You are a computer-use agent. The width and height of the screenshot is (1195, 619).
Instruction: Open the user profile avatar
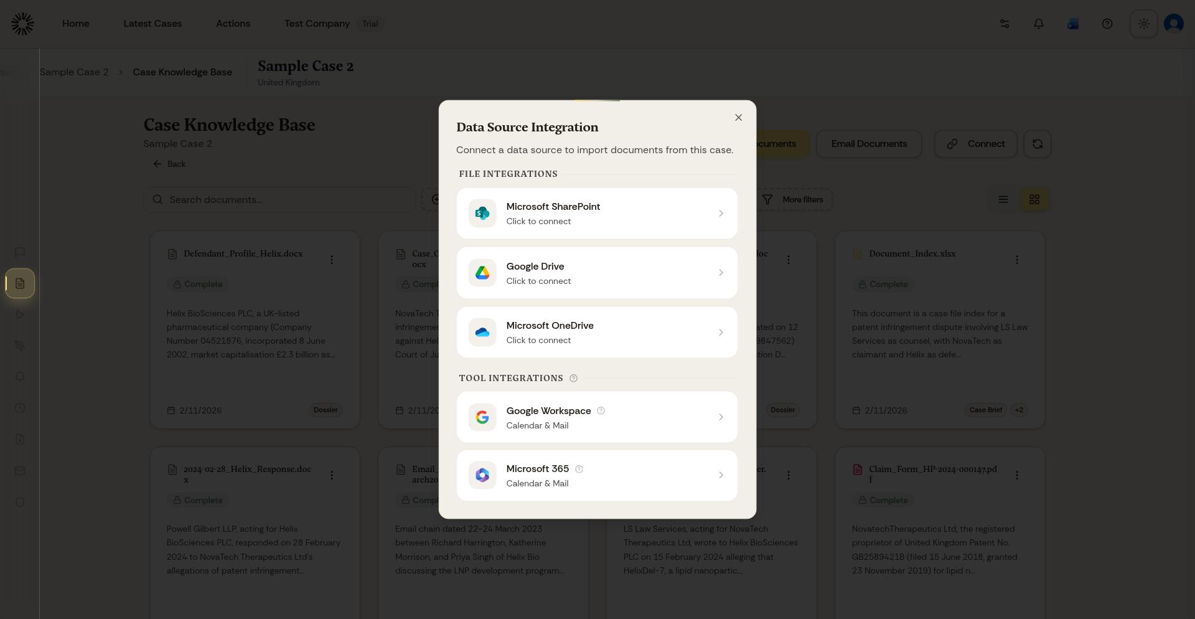point(1174,24)
